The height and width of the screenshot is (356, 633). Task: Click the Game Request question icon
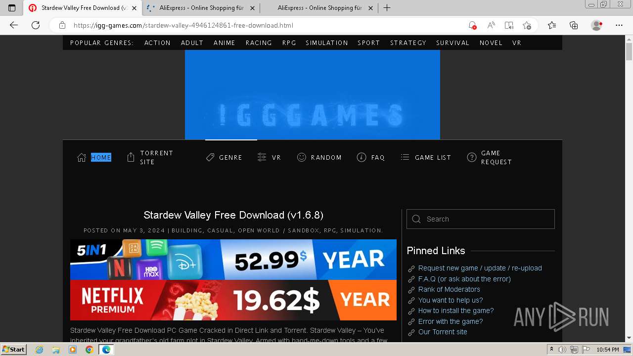point(472,157)
